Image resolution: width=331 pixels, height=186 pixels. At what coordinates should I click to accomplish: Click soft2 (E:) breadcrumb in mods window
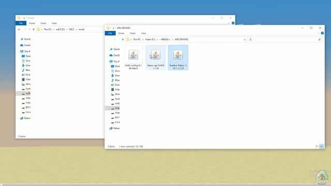pos(61,29)
